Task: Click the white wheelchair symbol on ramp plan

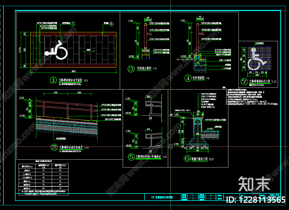Action: click(x=56, y=50)
